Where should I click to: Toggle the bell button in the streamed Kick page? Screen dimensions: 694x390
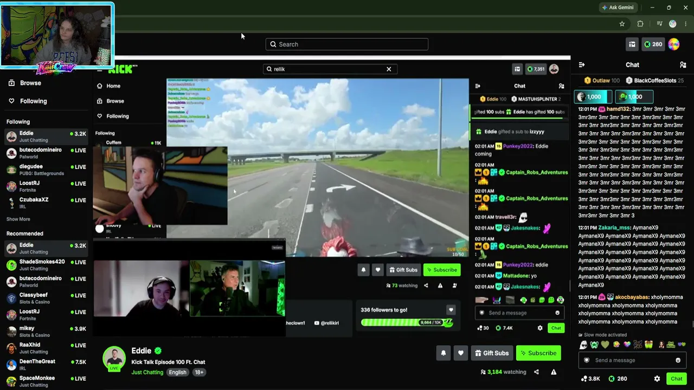363,270
